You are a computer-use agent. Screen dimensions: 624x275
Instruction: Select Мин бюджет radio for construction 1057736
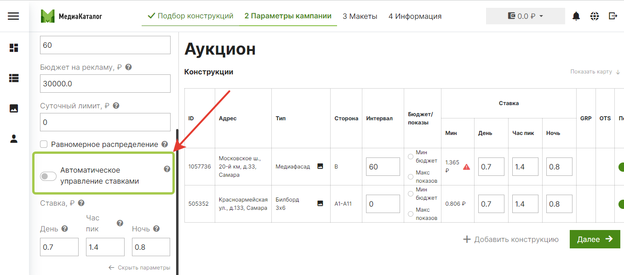[x=410, y=157]
